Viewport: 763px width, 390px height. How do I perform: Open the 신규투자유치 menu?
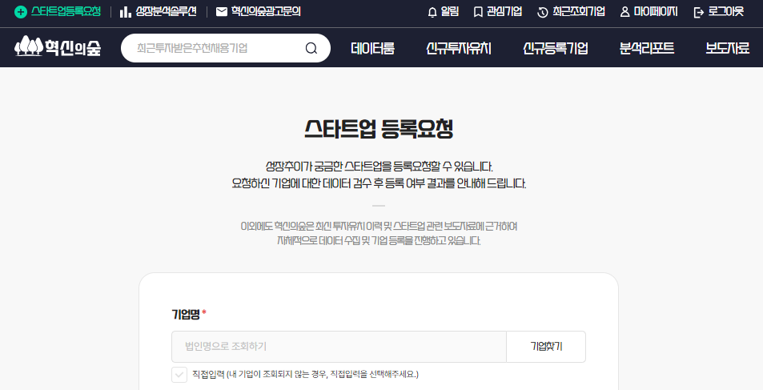click(x=459, y=48)
